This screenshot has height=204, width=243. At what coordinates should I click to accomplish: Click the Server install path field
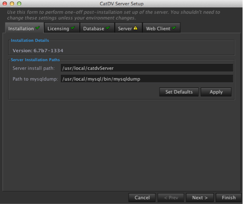pyautogui.click(x=147, y=68)
